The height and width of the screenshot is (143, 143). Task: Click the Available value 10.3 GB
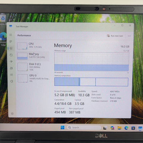pyautogui.click(x=84, y=95)
